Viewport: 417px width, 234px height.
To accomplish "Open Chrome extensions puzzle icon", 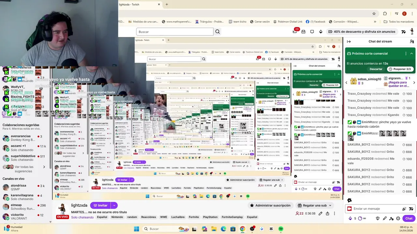I will pyautogui.click(x=385, y=14).
